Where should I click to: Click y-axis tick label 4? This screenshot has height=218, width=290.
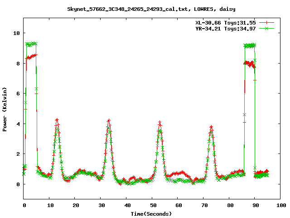point(18,124)
